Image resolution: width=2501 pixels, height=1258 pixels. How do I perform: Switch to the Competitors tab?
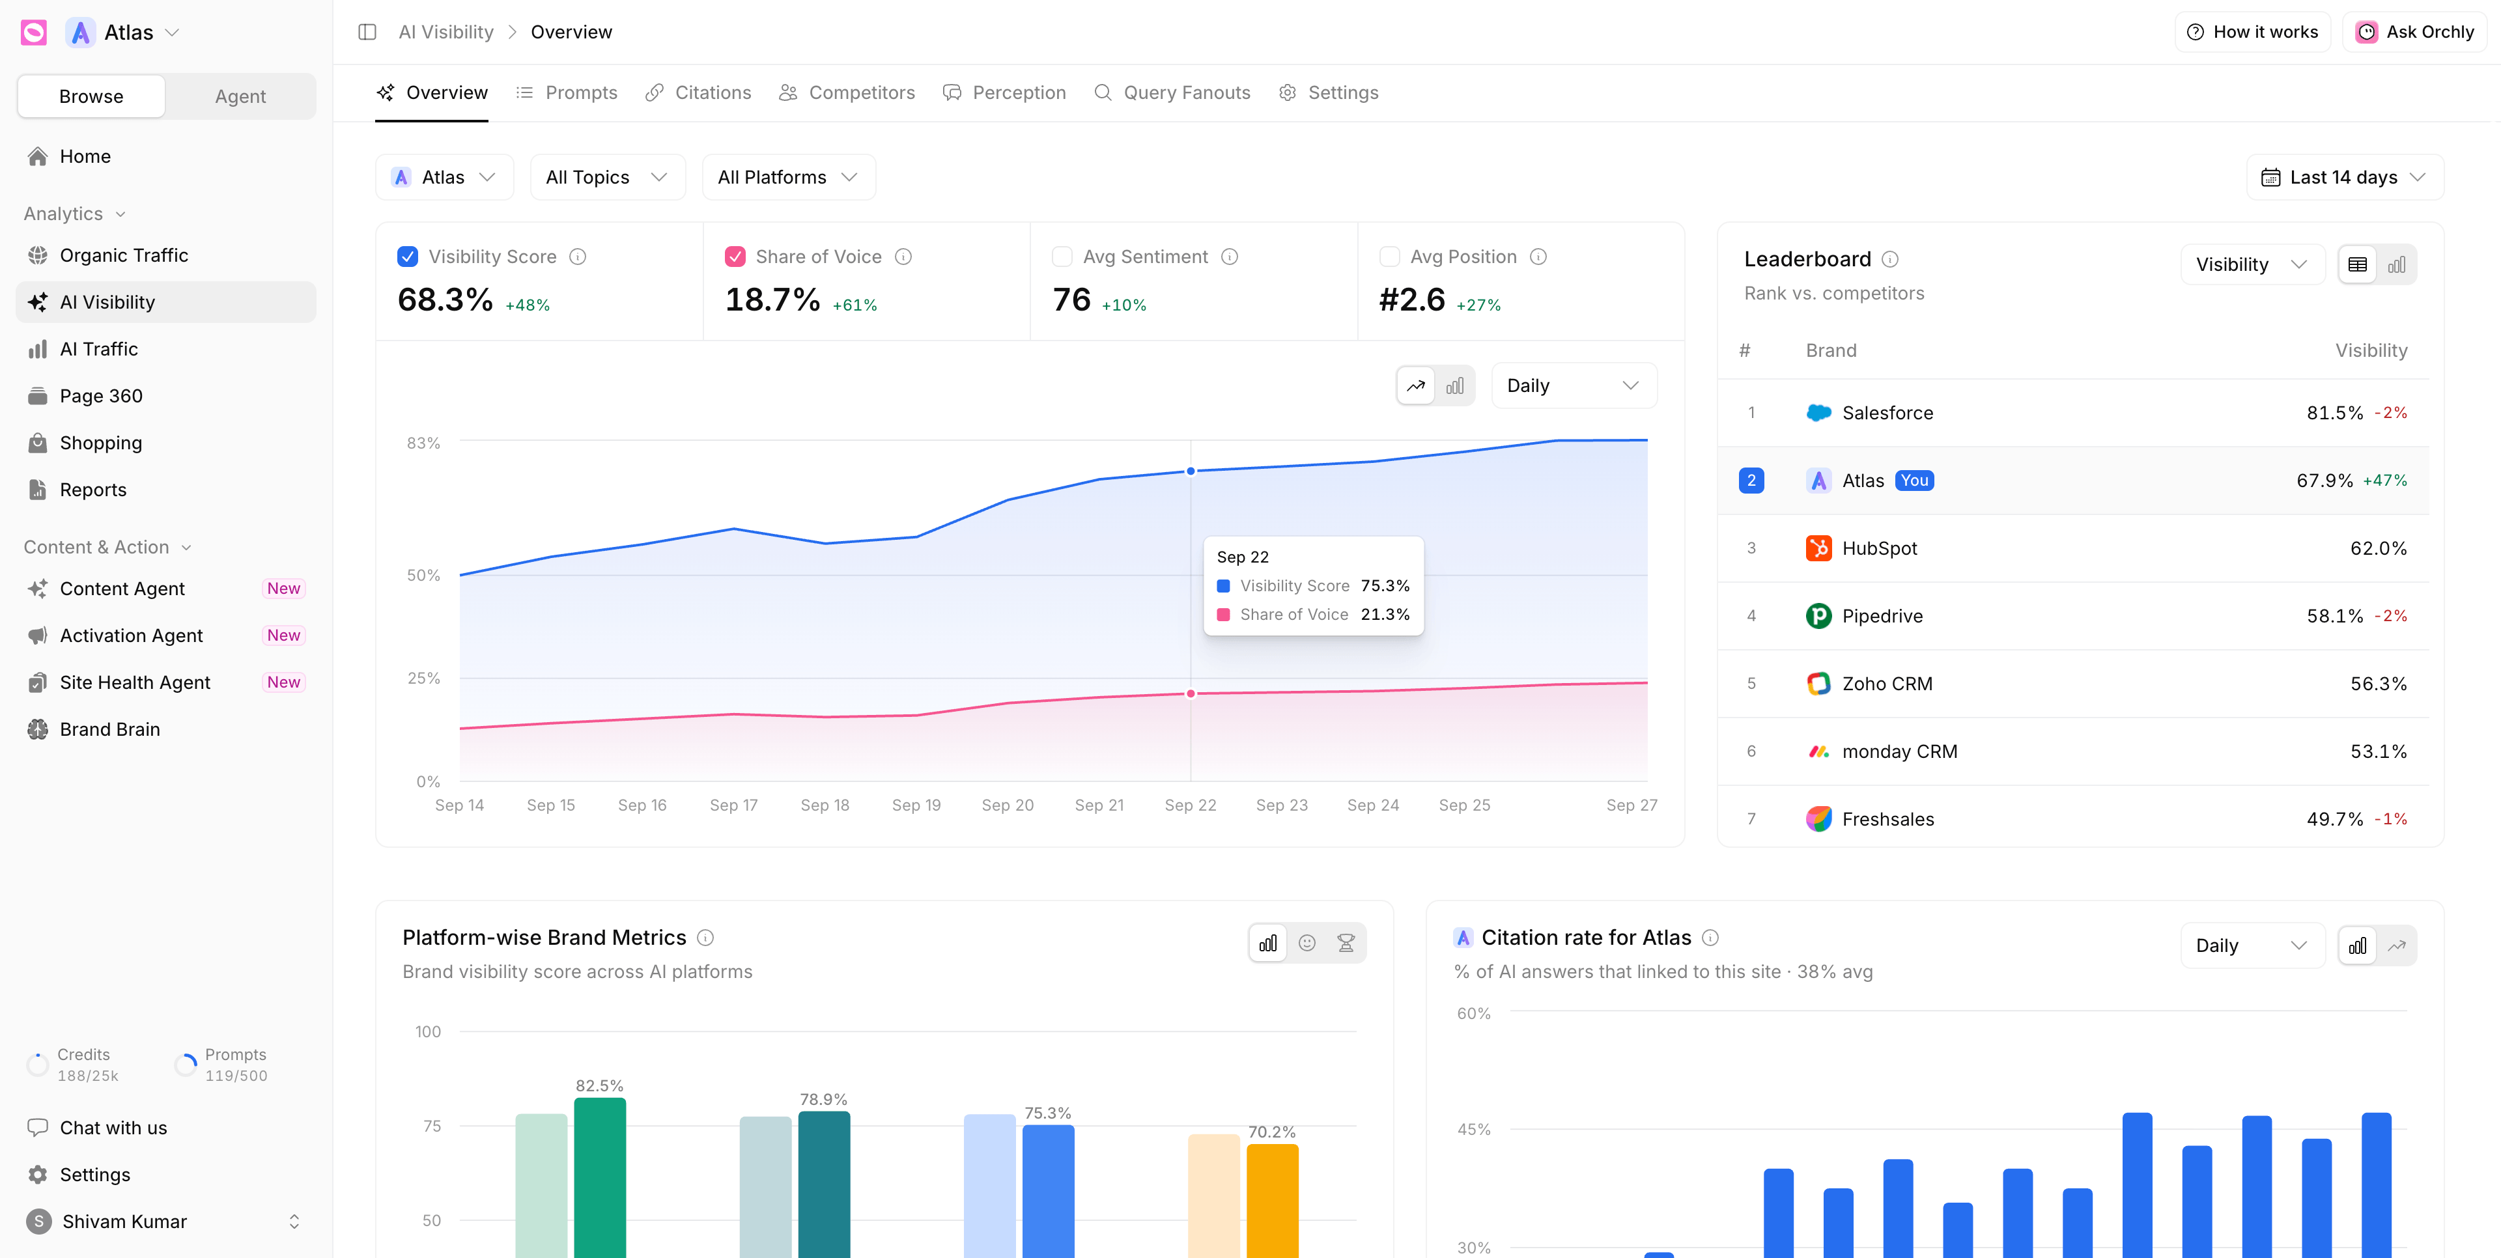click(847, 92)
